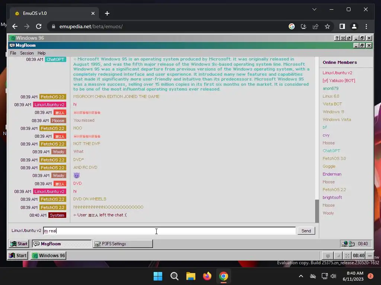Click the Windows 11 clock and date

pyautogui.click(x=353, y=276)
